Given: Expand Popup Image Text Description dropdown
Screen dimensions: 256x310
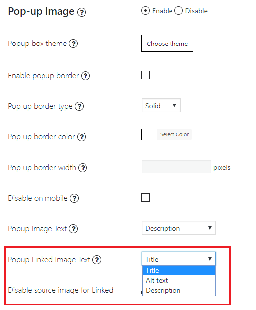Looking at the screenshot, I should pos(179,228).
